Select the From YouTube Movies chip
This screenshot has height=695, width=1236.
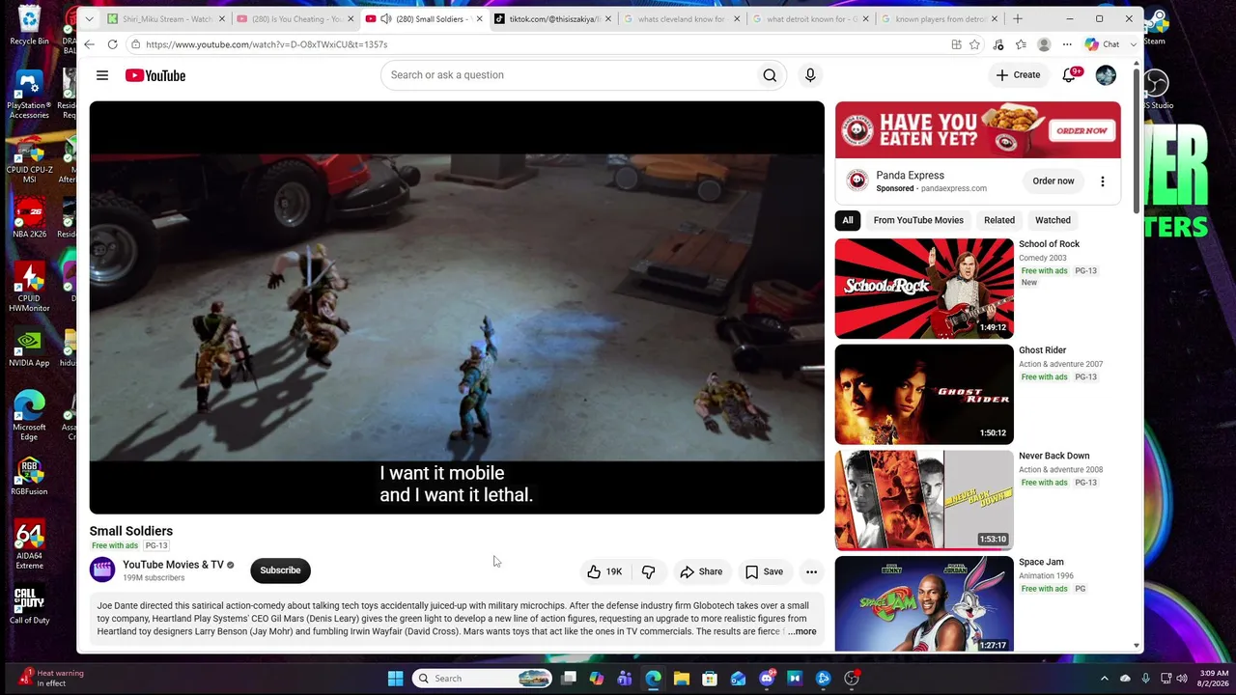tap(918, 220)
